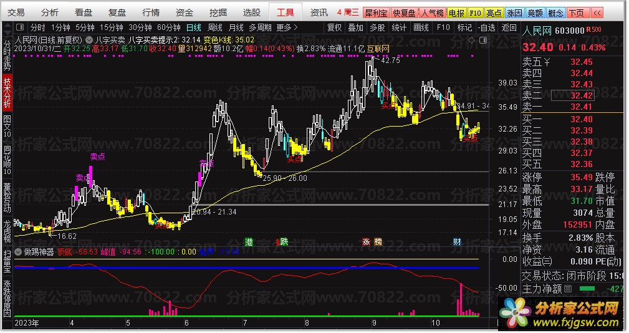629x333 pixels.
Task: Click the 涨因 blue button
Action: tap(515, 13)
